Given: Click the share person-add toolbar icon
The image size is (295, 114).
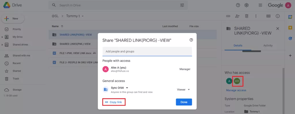Looking at the screenshot, I should [237, 16].
